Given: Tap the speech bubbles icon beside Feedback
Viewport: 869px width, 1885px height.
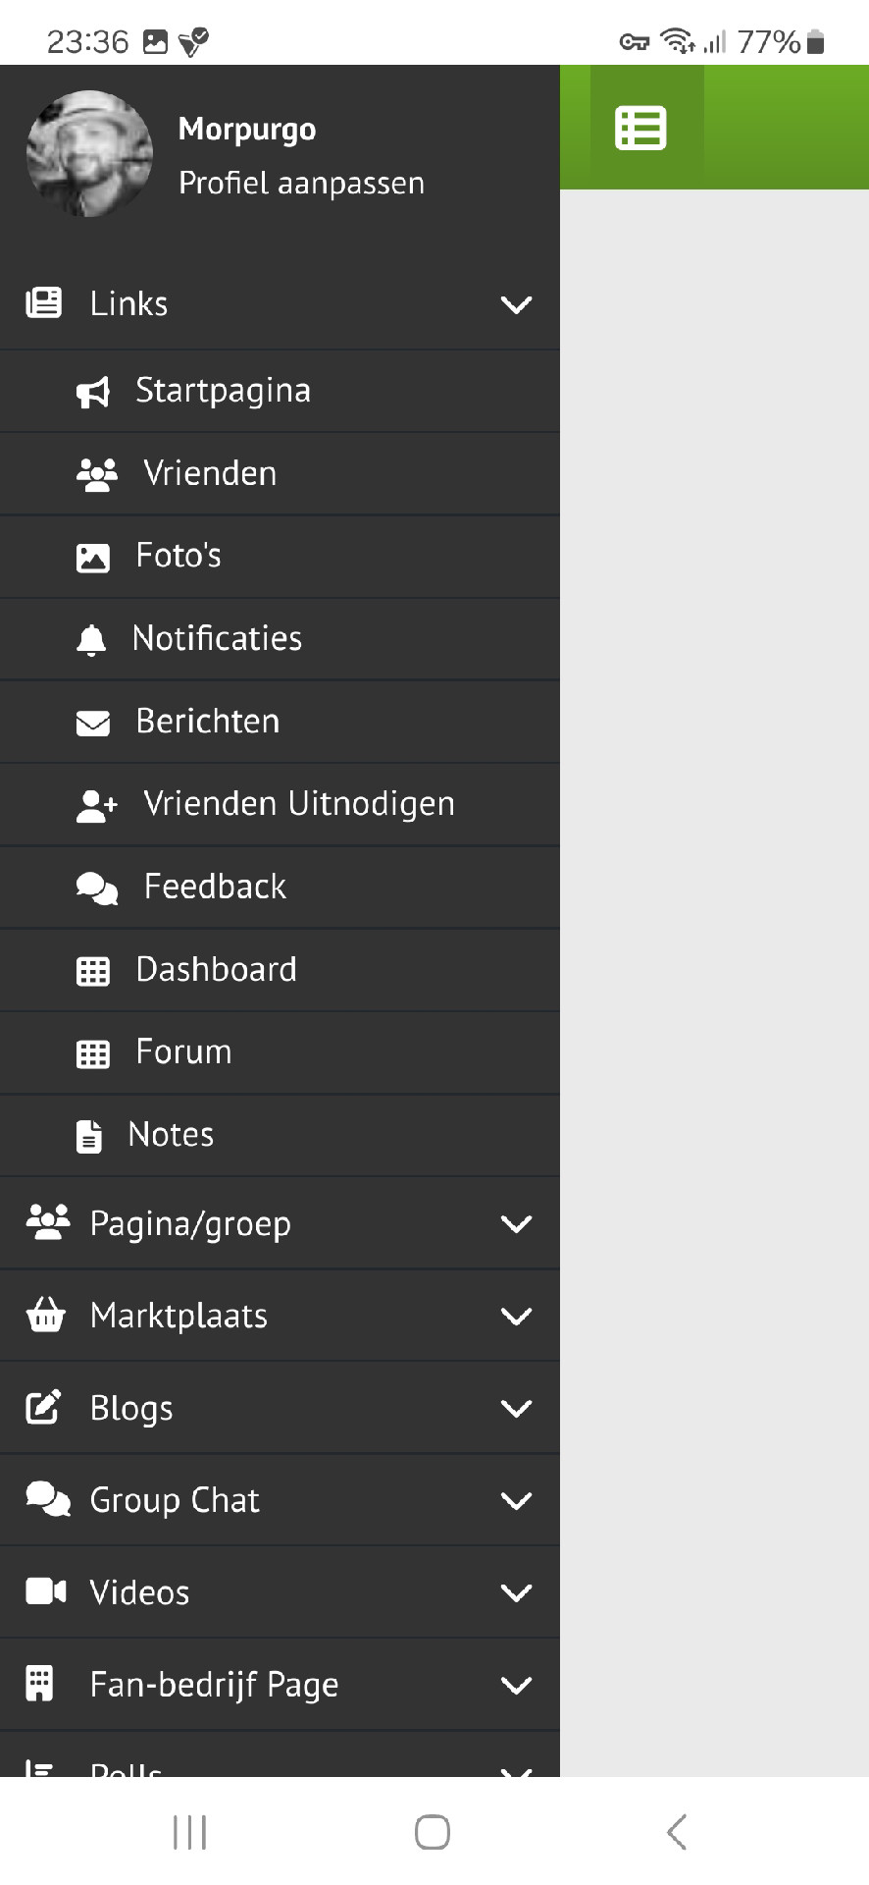Looking at the screenshot, I should [96, 888].
